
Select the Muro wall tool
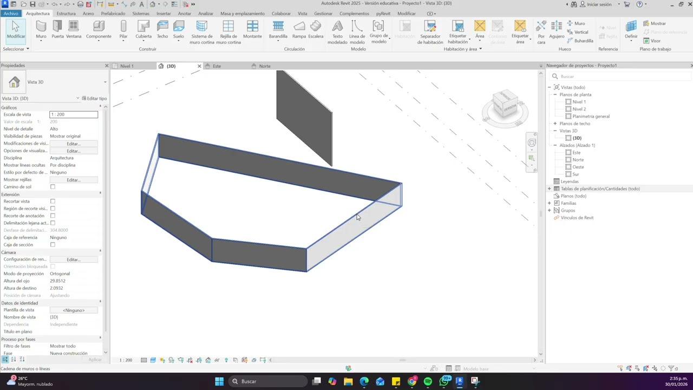(41, 30)
